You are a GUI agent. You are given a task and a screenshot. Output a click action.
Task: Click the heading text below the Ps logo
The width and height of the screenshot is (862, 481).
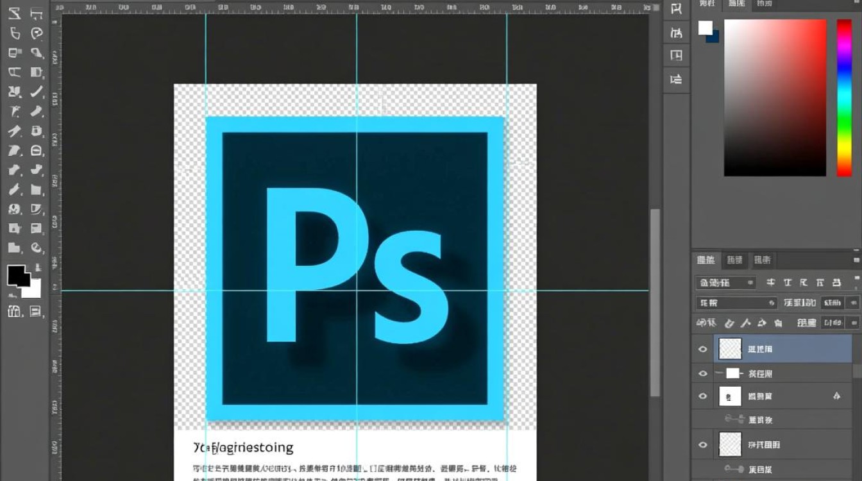pos(243,447)
